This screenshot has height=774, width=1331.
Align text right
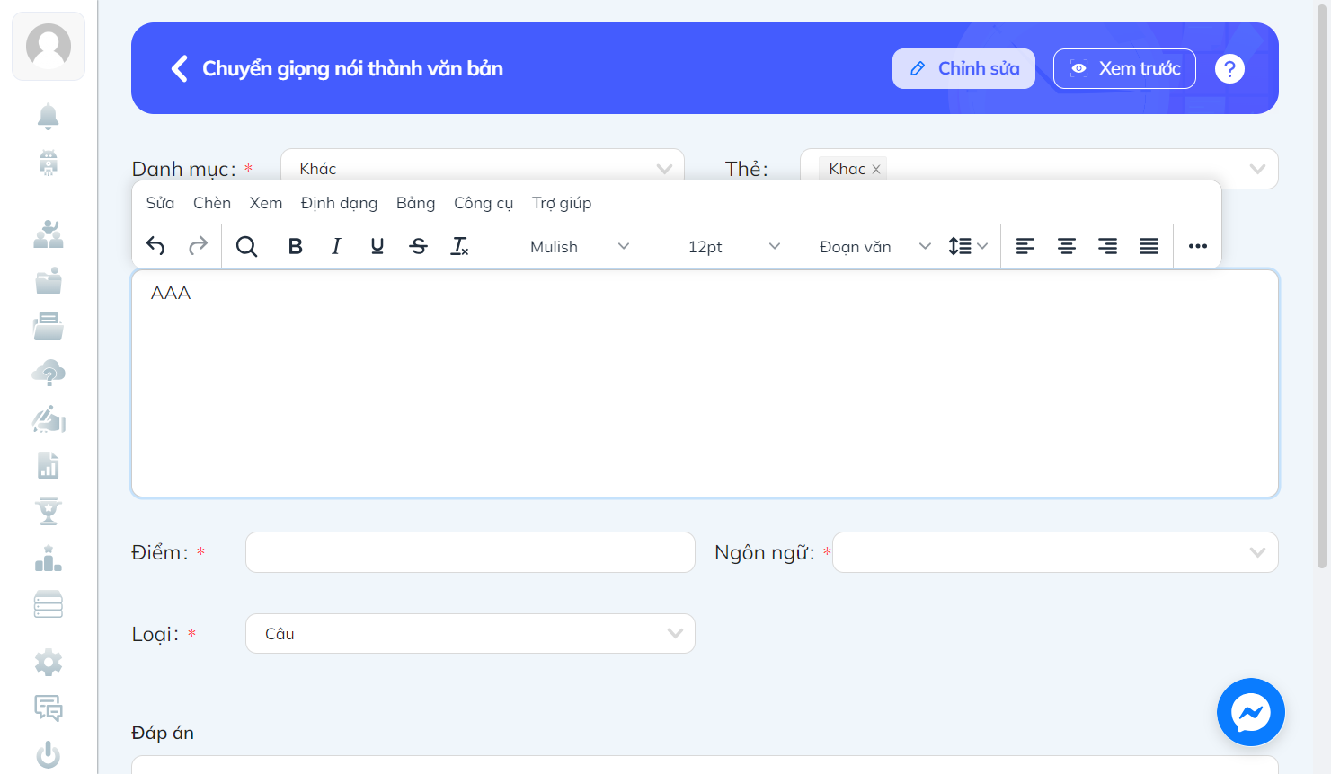(1108, 246)
